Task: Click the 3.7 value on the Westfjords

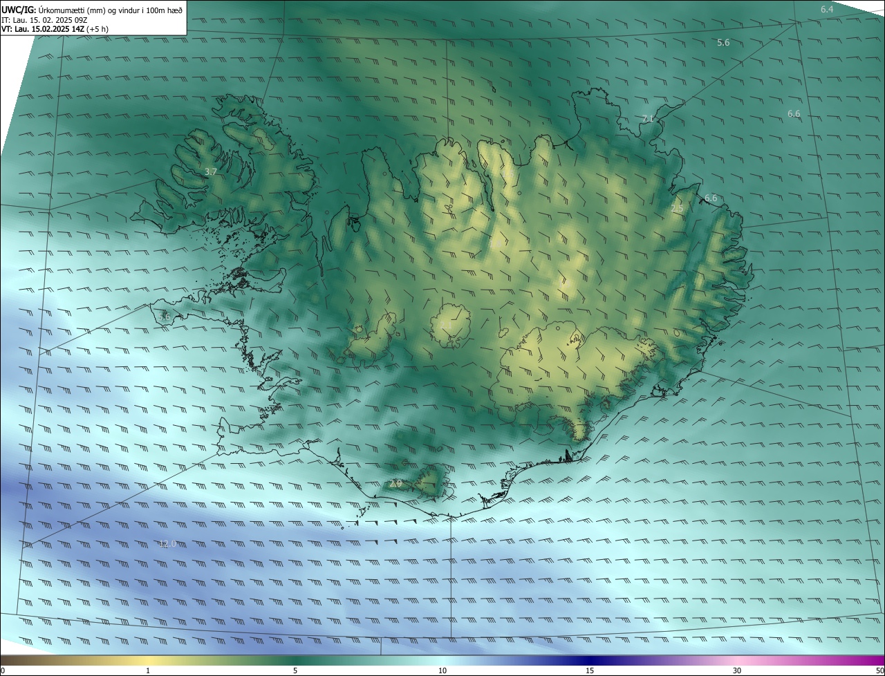Action: [212, 171]
